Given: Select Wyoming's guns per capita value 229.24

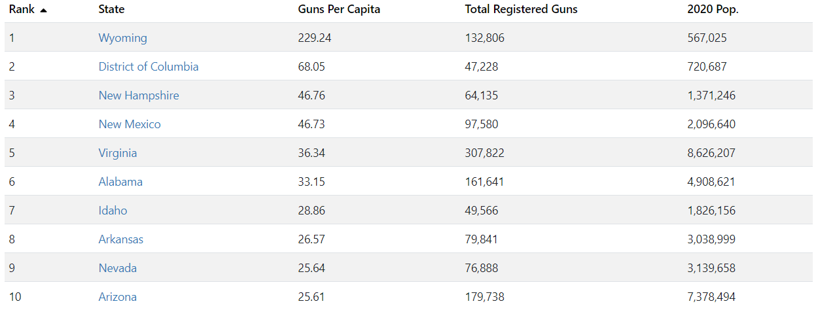Looking at the screenshot, I should [x=315, y=38].
